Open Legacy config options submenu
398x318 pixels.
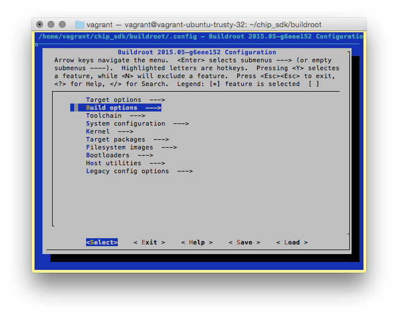coord(139,171)
